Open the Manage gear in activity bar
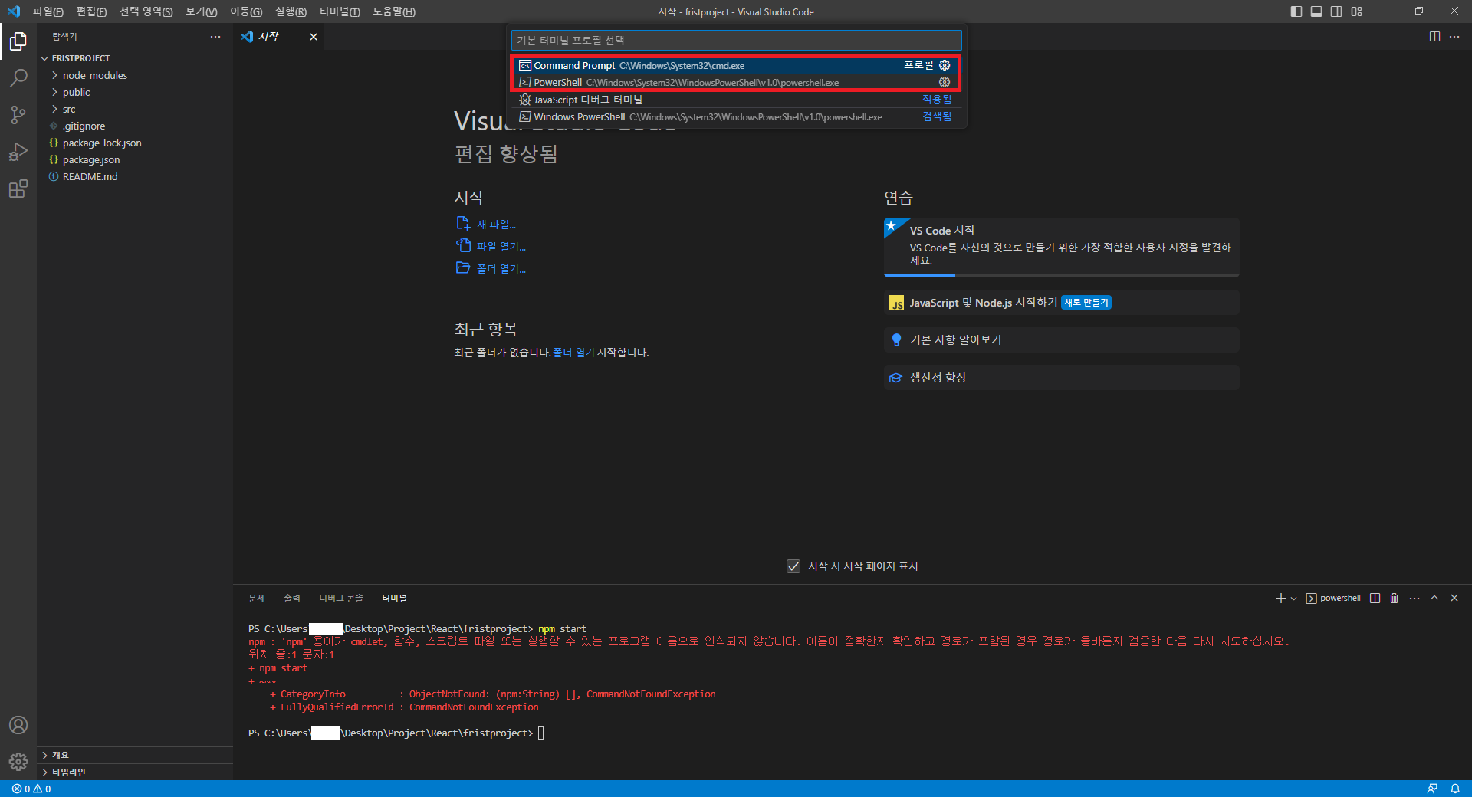Image resolution: width=1472 pixels, height=797 pixels. 18,762
